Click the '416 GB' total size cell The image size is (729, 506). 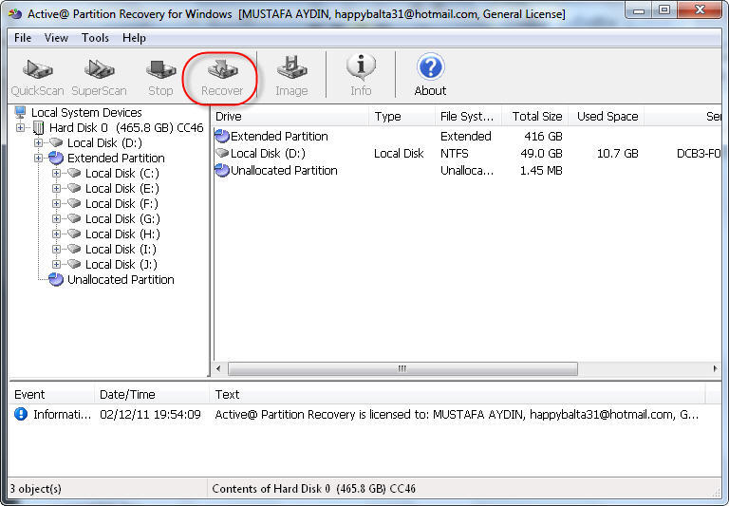pyautogui.click(x=543, y=137)
